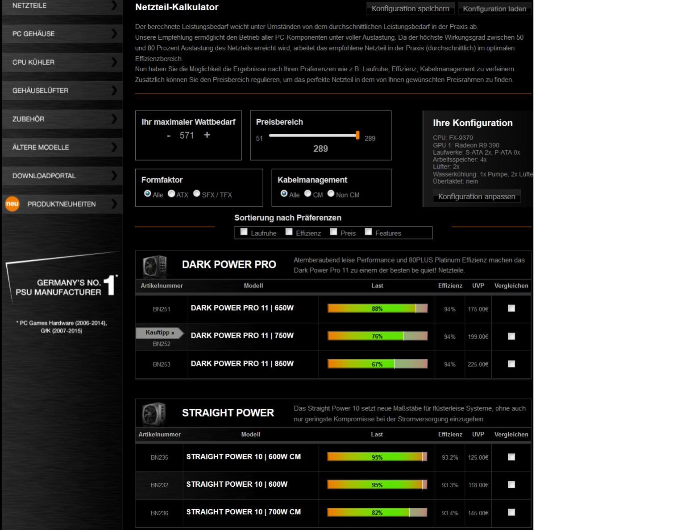This screenshot has height=530, width=685.
Task: Expand the CPU Kühler chevron
Action: pyautogui.click(x=114, y=62)
